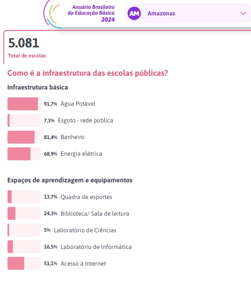Click the 51,1% Acesso à Internet value

(50, 264)
